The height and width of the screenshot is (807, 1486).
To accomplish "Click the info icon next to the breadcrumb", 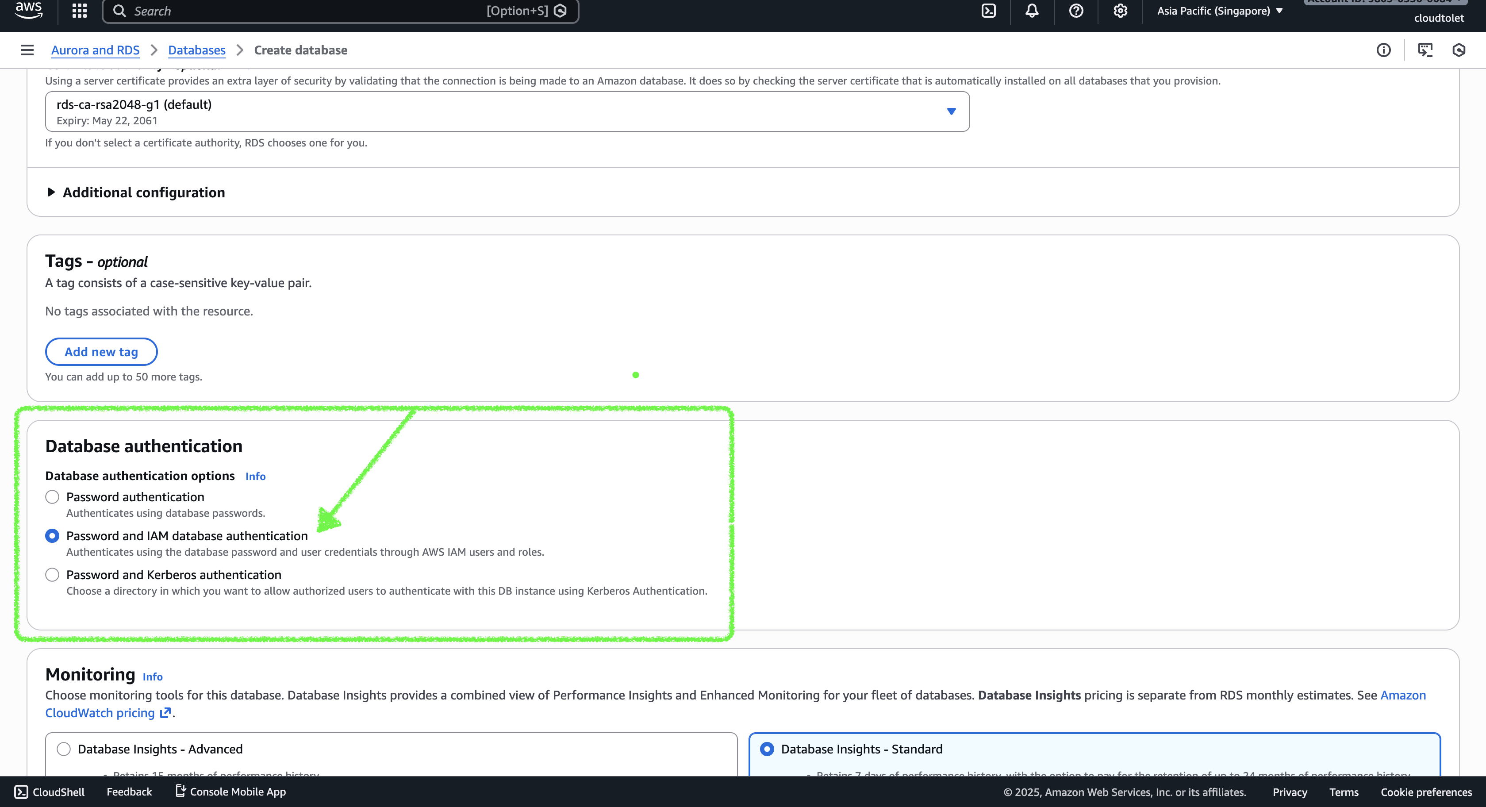I will (x=1383, y=50).
